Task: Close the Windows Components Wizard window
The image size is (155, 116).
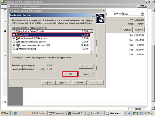Action: [103, 11]
